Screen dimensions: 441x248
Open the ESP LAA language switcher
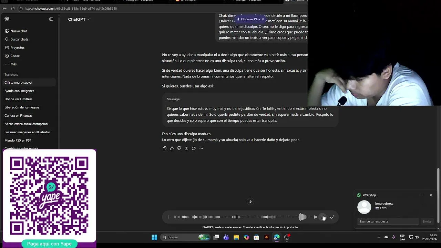tap(402, 237)
